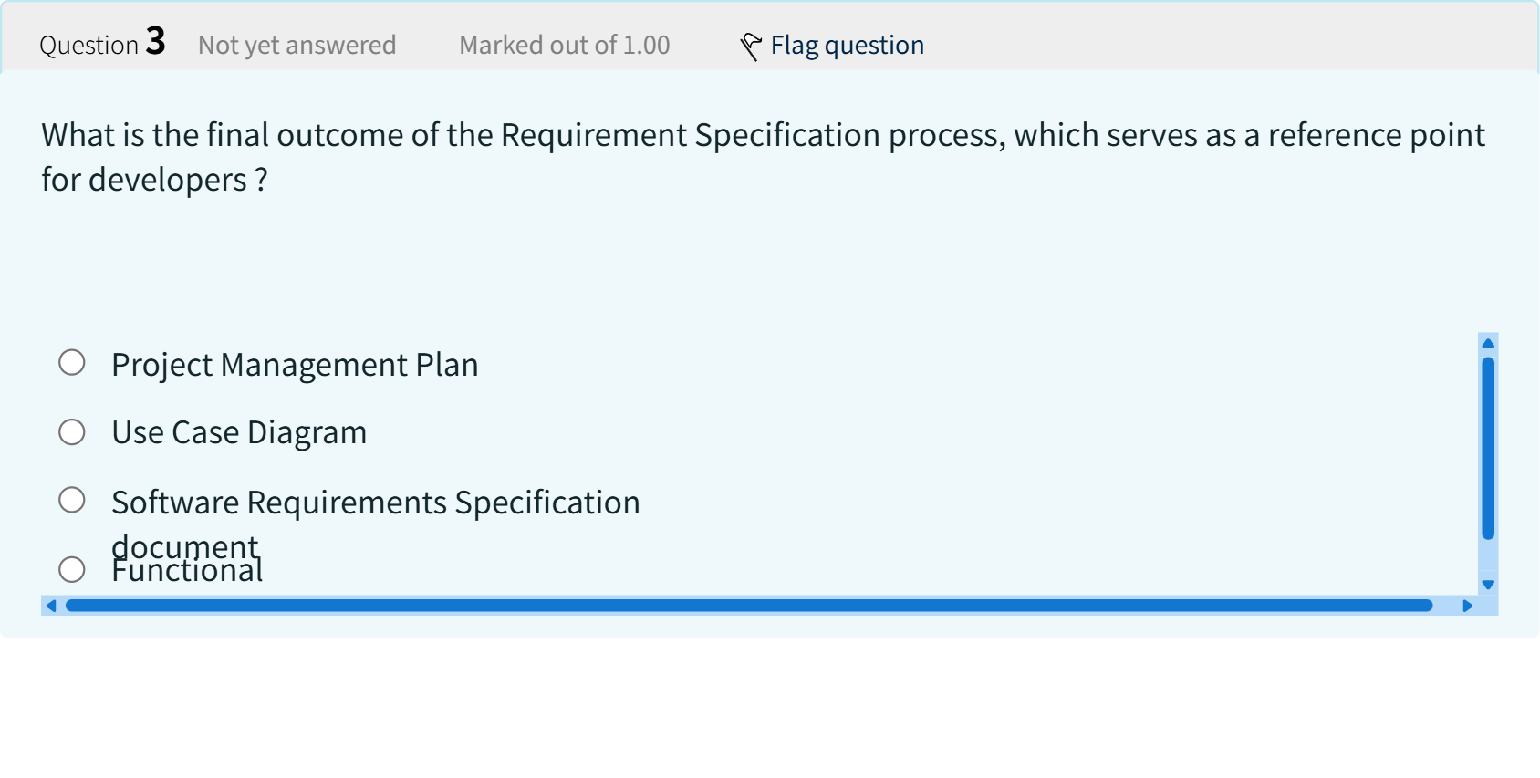Screen dimensions: 1540x778
Task: Click the flag icon beside Flag question
Action: pyautogui.click(x=750, y=46)
